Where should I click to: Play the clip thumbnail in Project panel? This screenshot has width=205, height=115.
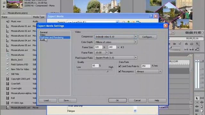(x=4, y=6)
